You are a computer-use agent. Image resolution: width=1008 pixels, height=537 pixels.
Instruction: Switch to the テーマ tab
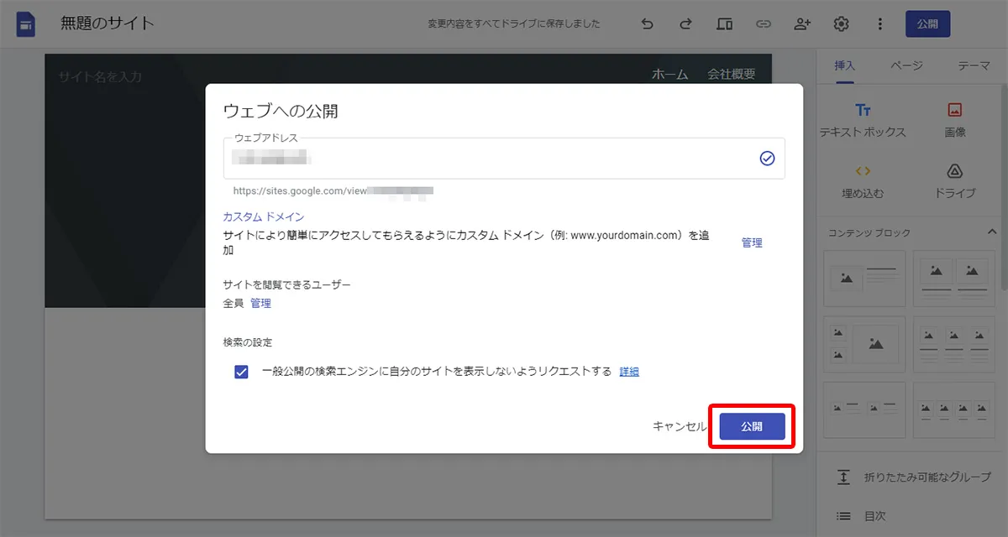pos(974,65)
